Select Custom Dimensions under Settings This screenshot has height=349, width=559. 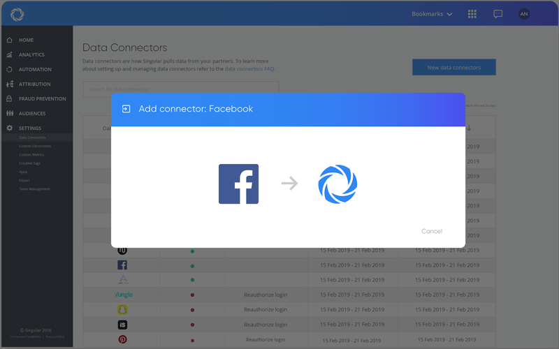35,146
